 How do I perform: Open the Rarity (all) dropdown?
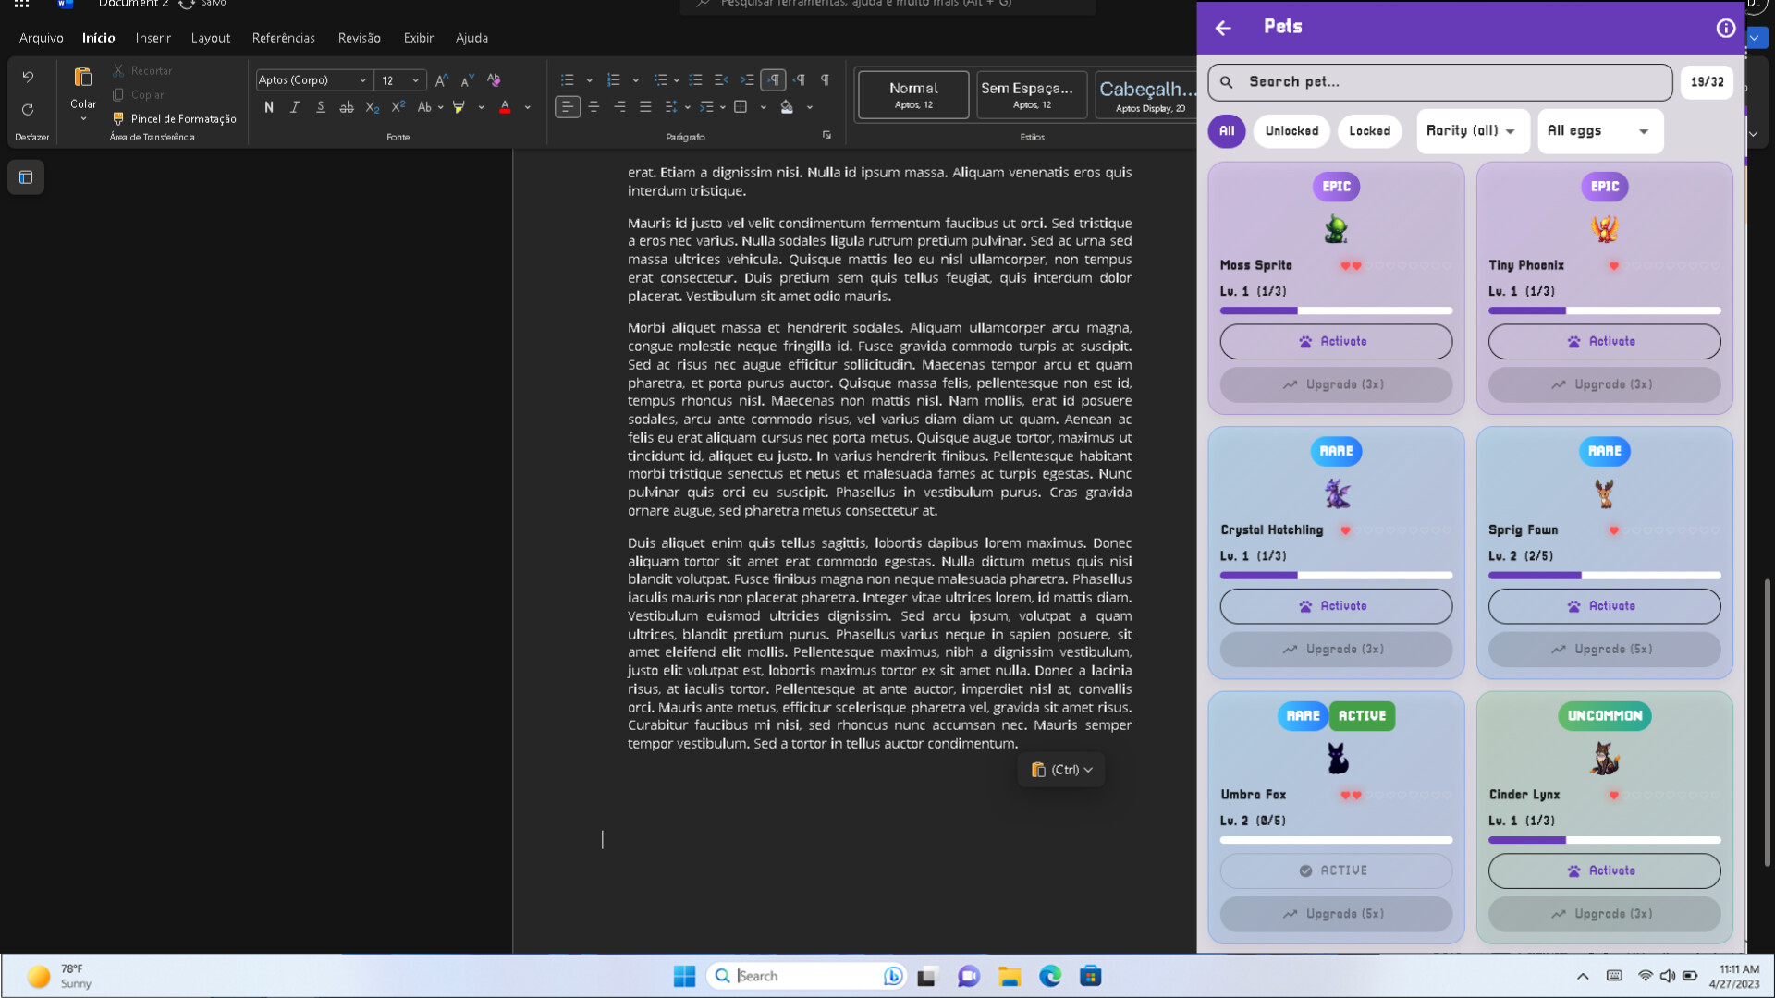[x=1472, y=130]
